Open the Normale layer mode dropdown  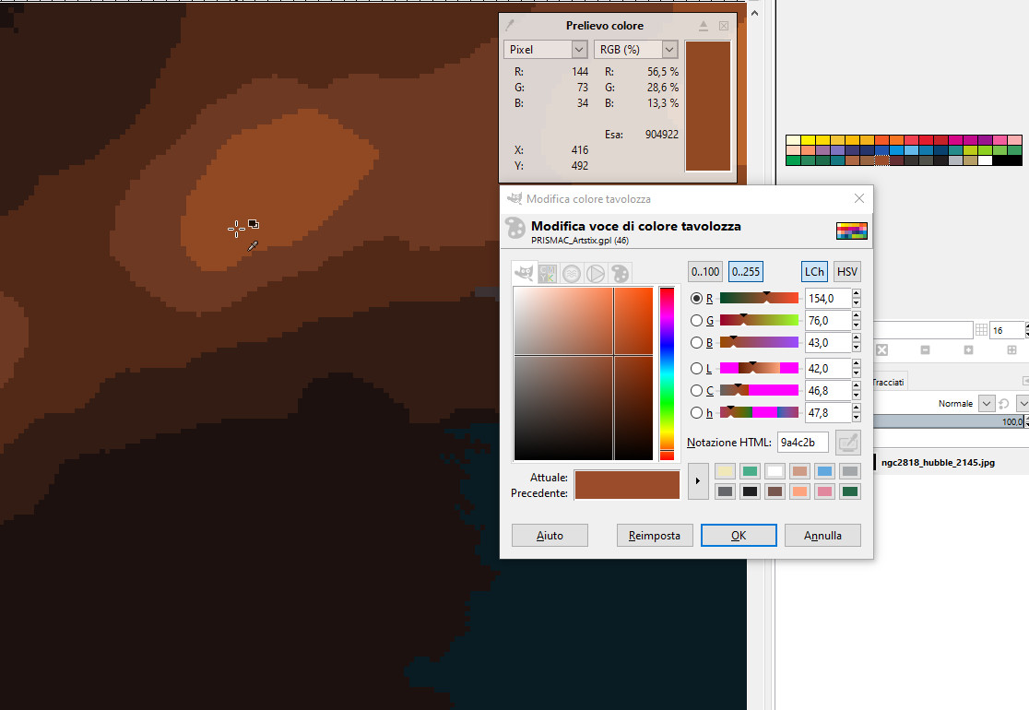(986, 404)
